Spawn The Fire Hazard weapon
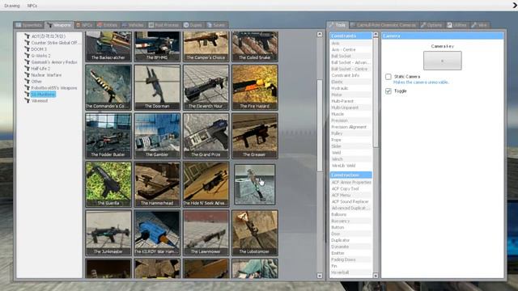 pos(255,87)
